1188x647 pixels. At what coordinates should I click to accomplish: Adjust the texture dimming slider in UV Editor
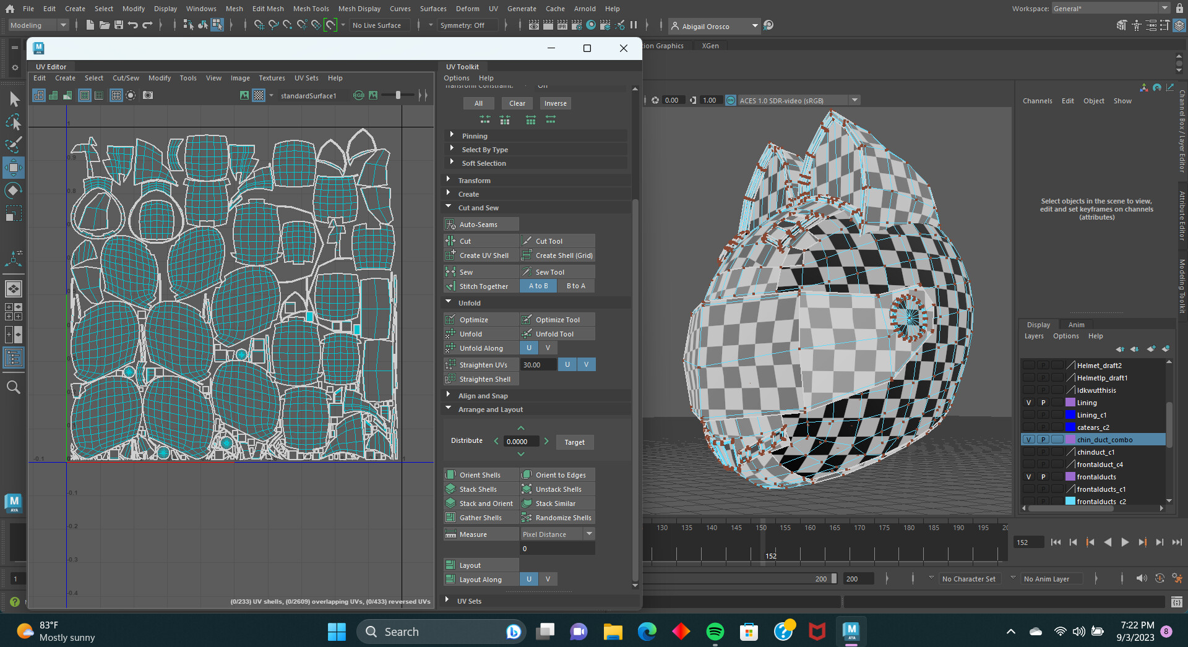click(x=398, y=95)
